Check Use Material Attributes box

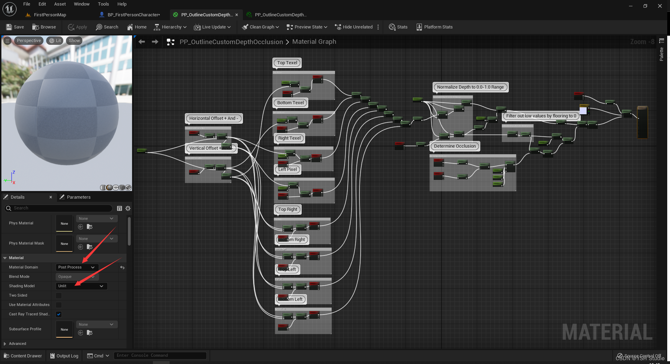coord(59,305)
